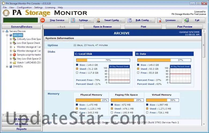
Task: Click the Paging File Space 29% bar
Action: pyautogui.click(x=127, y=100)
